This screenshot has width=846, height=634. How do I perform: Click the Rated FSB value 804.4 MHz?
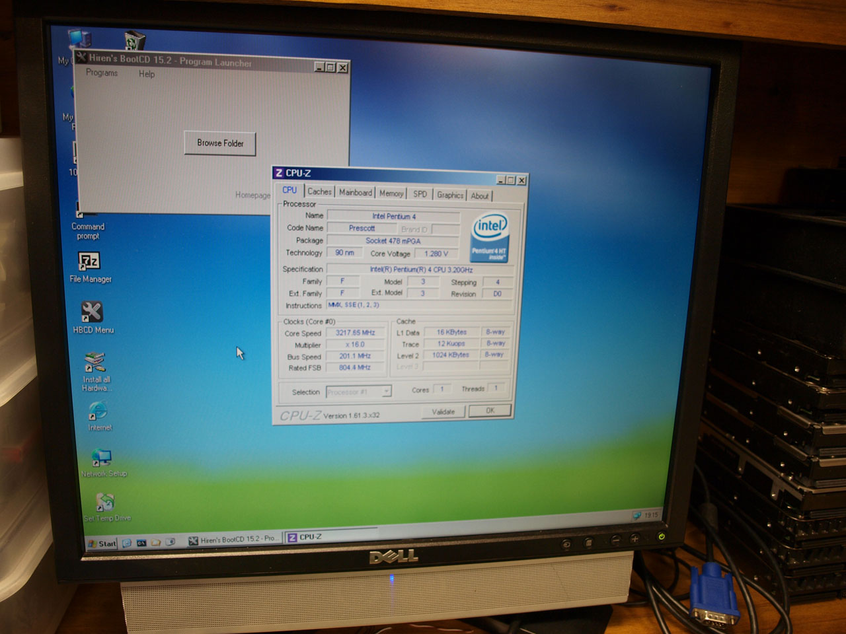(355, 367)
